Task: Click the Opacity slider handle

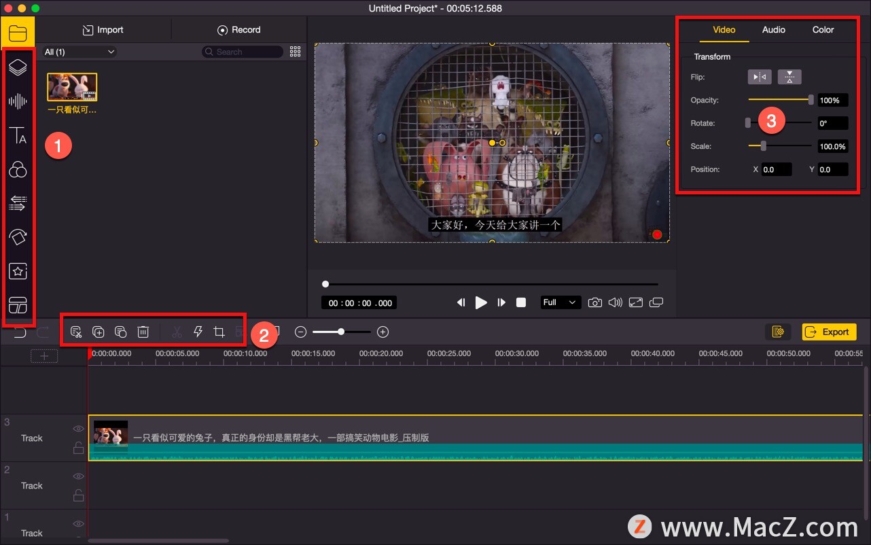Action: click(x=811, y=100)
